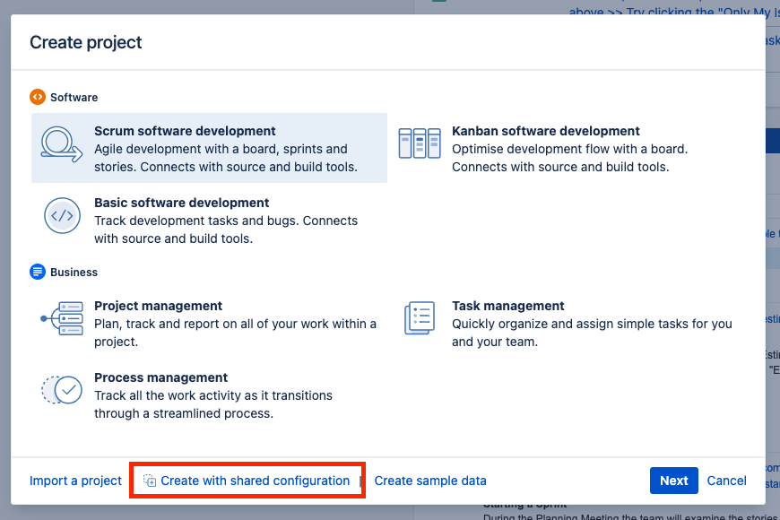Click the blue Business category icon
The height and width of the screenshot is (520, 780).
pyautogui.click(x=38, y=272)
